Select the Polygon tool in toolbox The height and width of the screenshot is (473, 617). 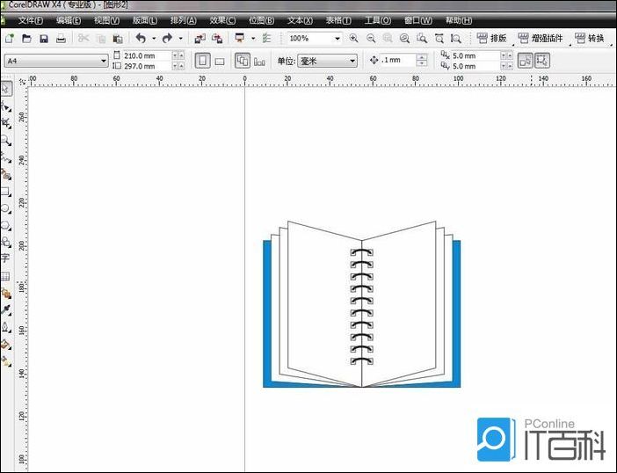click(x=5, y=225)
